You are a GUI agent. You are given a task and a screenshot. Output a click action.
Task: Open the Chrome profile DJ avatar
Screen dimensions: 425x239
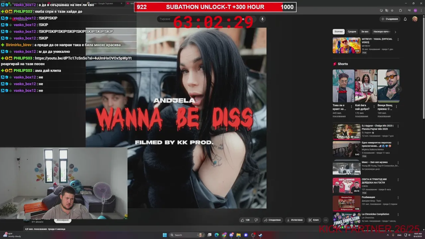coord(415,10)
